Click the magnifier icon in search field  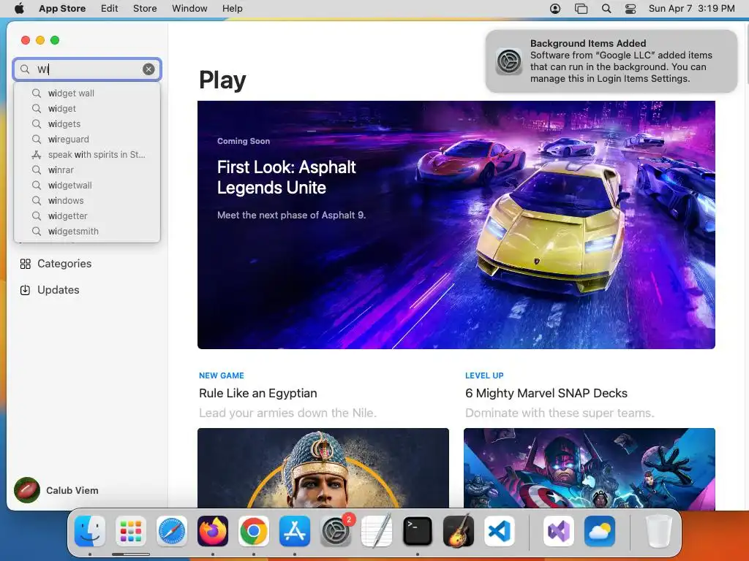(x=25, y=69)
